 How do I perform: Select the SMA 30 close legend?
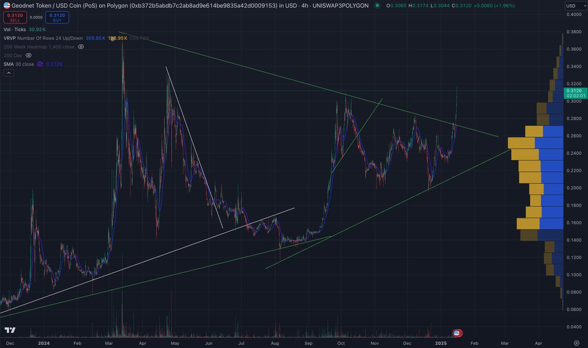point(19,64)
